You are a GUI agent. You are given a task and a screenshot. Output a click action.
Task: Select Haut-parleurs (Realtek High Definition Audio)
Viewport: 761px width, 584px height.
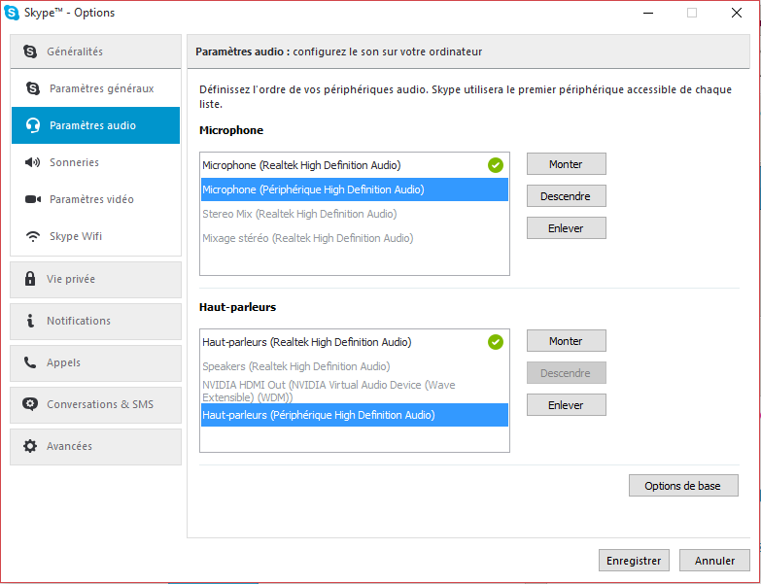(x=355, y=342)
